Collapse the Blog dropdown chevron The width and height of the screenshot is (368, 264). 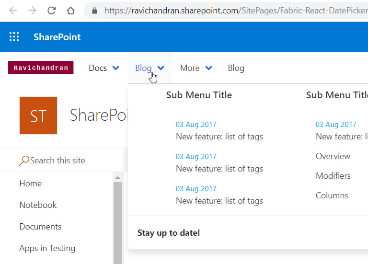coord(161,68)
